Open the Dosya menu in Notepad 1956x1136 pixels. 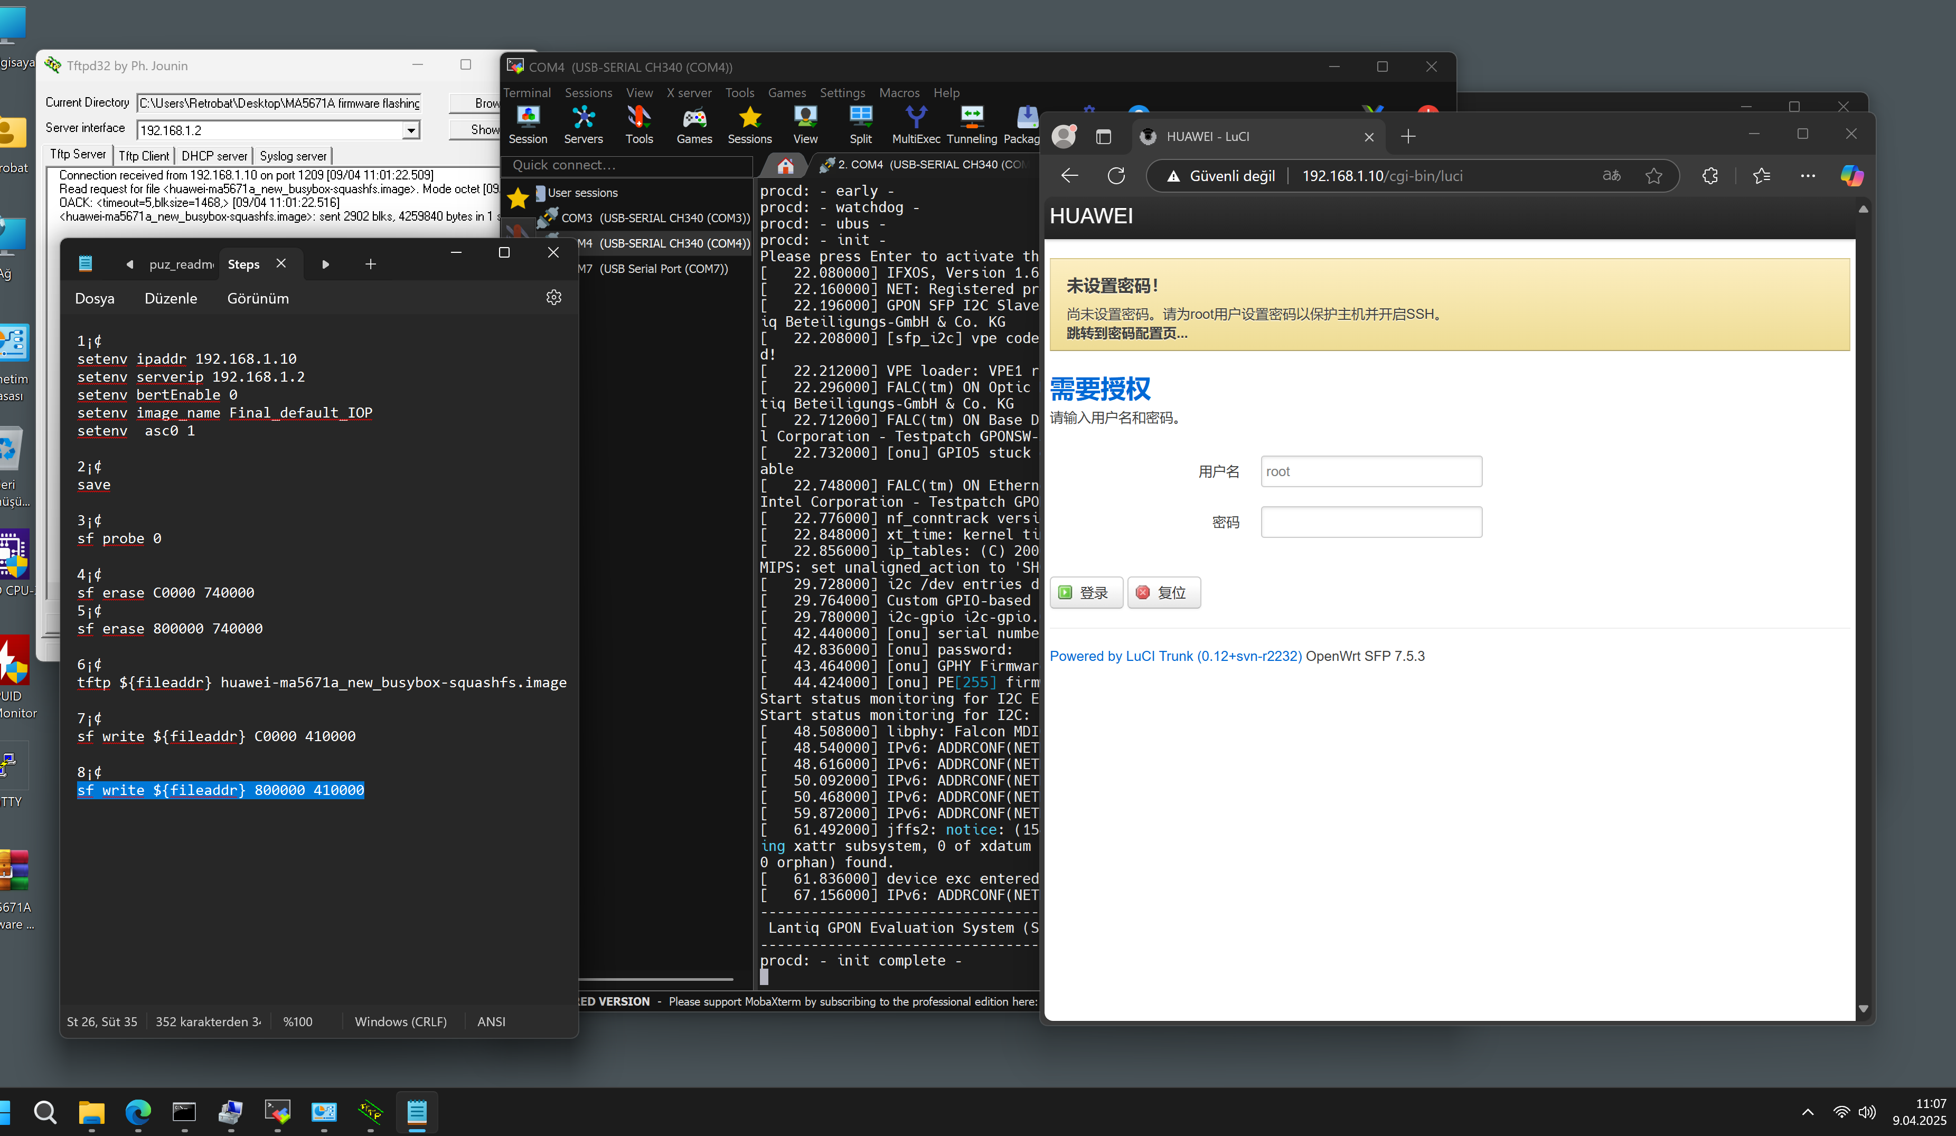tap(95, 299)
